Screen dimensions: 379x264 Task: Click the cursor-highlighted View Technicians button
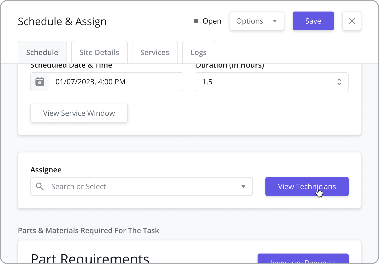coord(307,186)
